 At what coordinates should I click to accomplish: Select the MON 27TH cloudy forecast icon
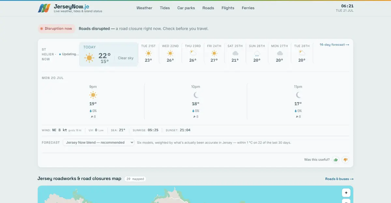(x=280, y=53)
